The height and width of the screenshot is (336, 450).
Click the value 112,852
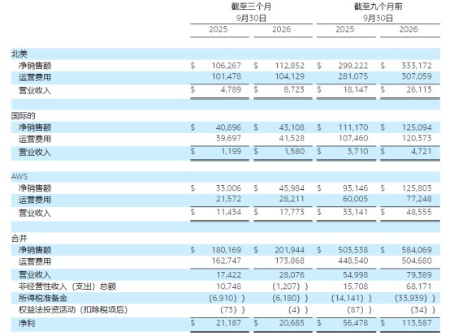[289, 66]
